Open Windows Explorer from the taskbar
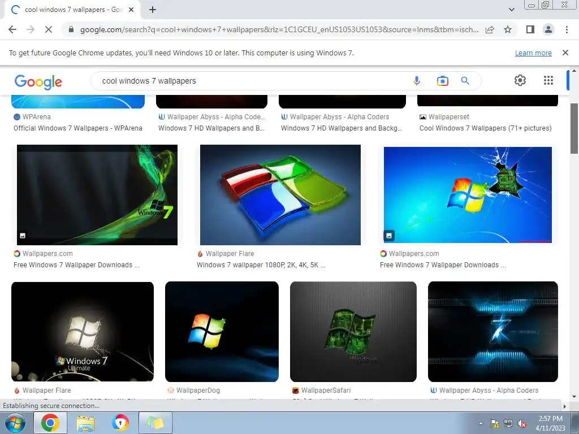The height and width of the screenshot is (434, 579). click(85, 423)
